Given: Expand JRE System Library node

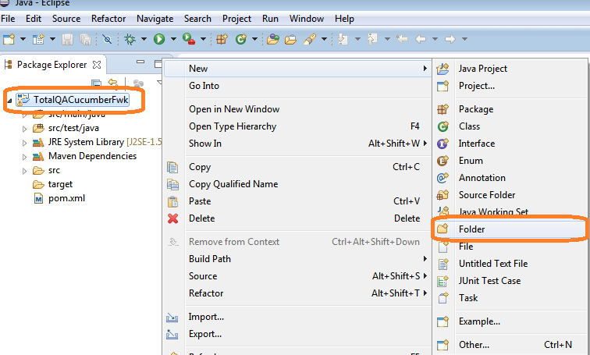Looking at the screenshot, I should pos(24,143).
